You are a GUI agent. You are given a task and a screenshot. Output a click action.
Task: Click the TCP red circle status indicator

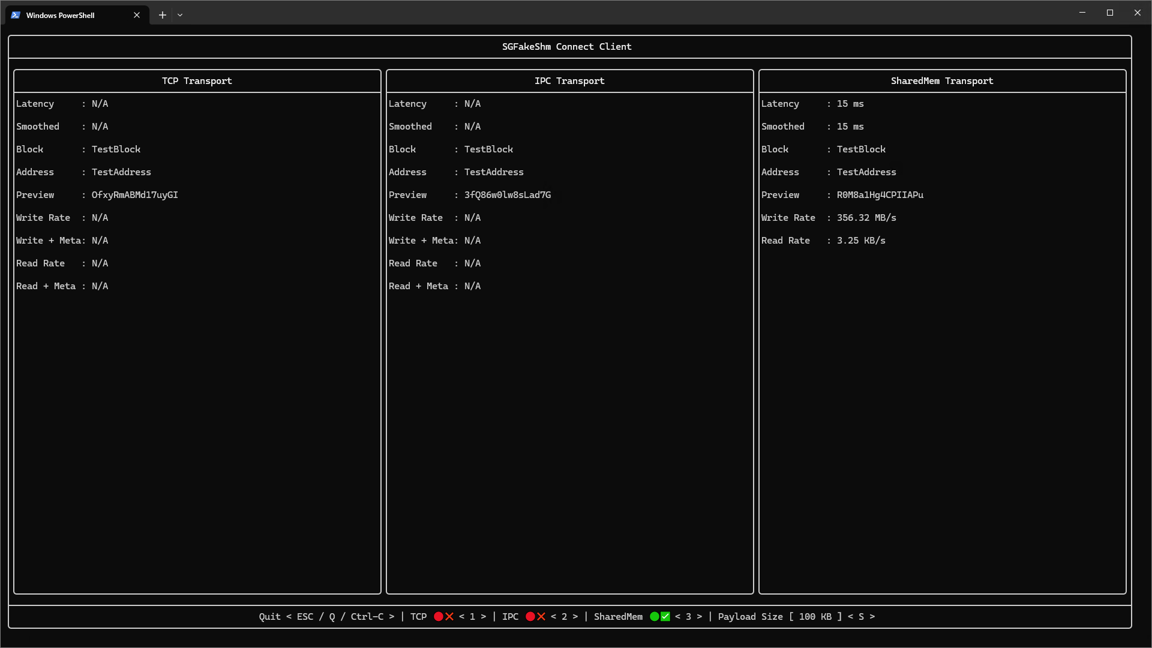[x=439, y=616]
